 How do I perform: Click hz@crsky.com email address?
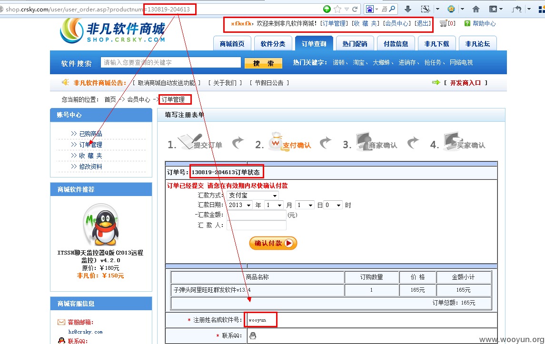[86, 332]
